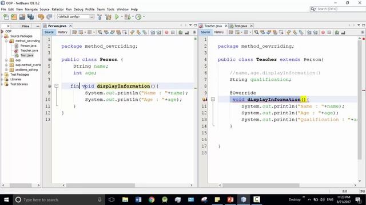This screenshot has width=366, height=205.
Task: Click the Build Project hammer icon
Action: [100, 17]
